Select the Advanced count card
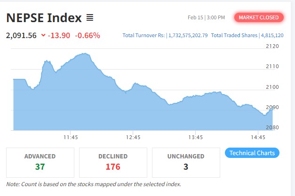Screen dimensions: 295x196 click(x=40, y=162)
